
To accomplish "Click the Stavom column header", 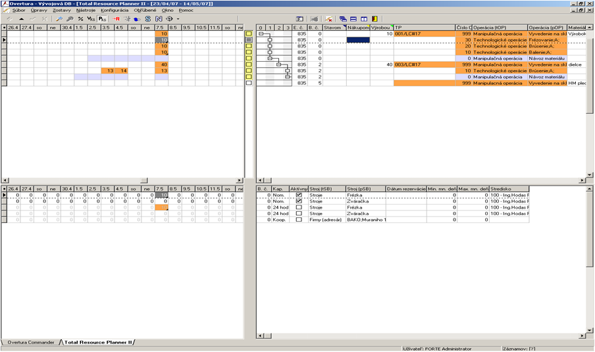I will pos(334,28).
